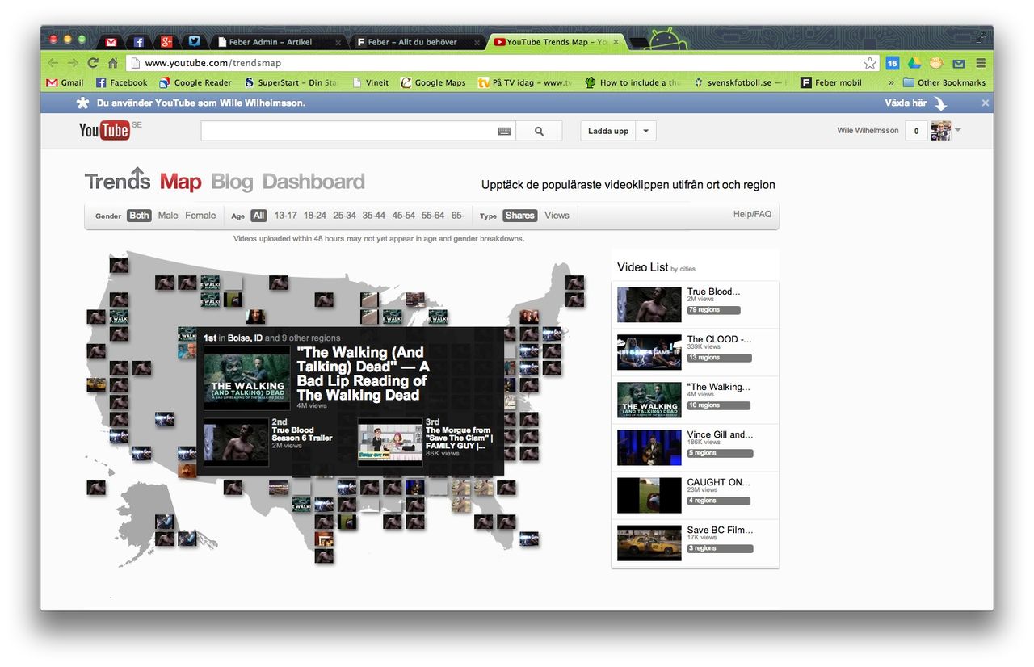The width and height of the screenshot is (1034, 667).
Task: Open the Gmail pinned tab
Action: 111,42
